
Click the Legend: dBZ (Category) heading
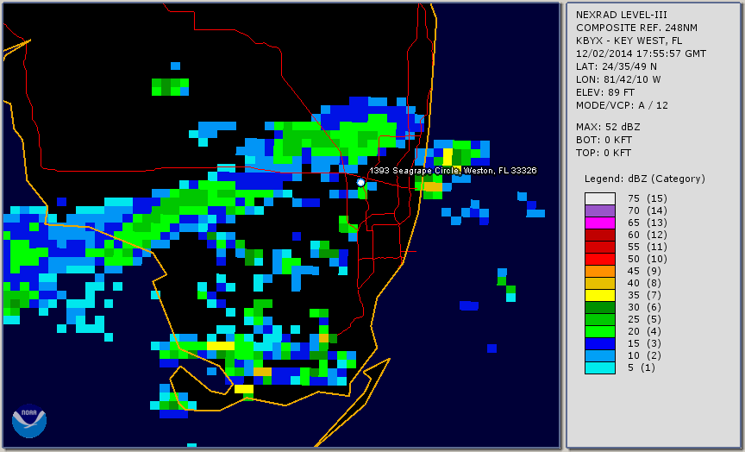[645, 179]
